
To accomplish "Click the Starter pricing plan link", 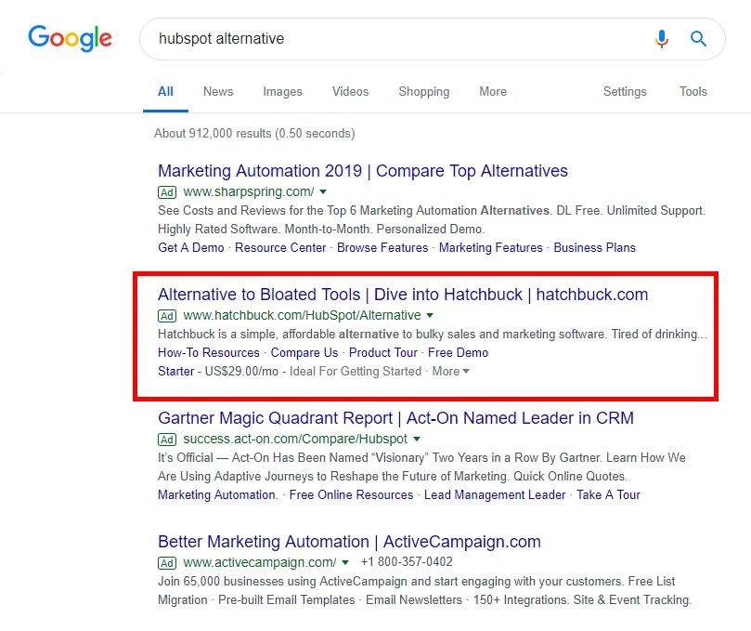I will tap(175, 372).
